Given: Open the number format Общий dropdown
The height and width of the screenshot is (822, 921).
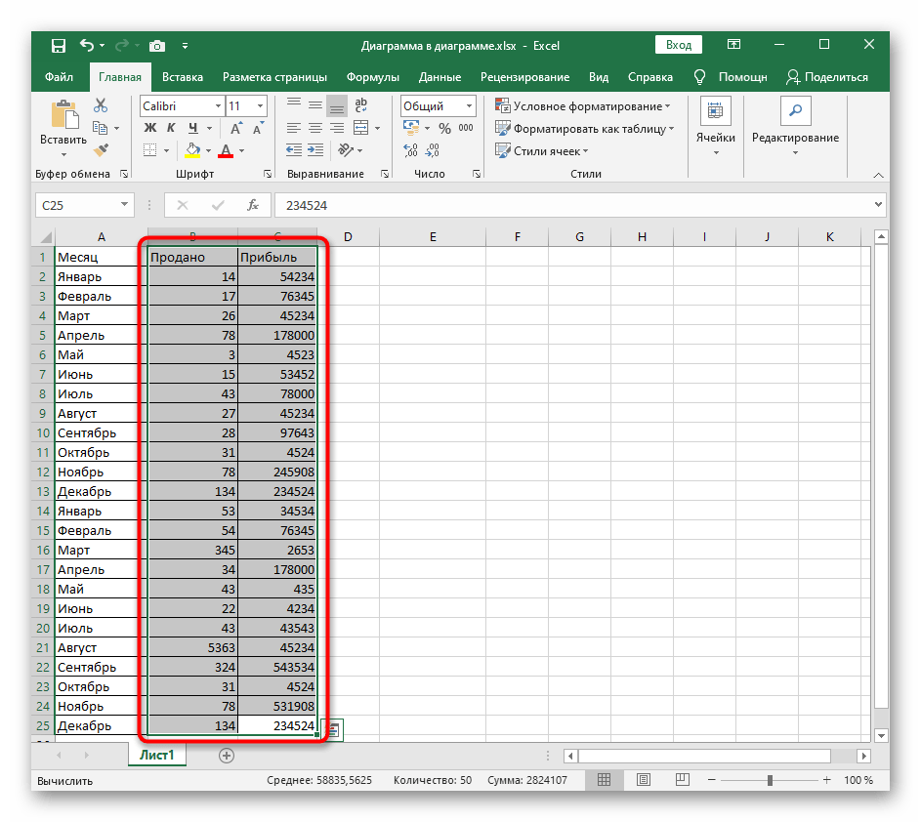Looking at the screenshot, I should (x=470, y=106).
